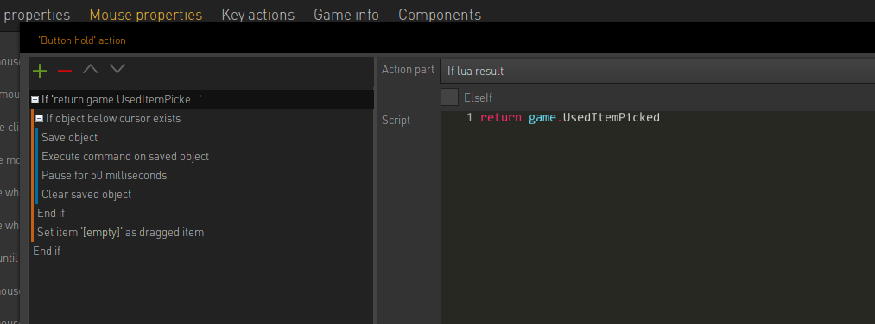This screenshot has width=875, height=324.
Task: Select 'If object below cursor exists' row text
Action: (x=113, y=119)
